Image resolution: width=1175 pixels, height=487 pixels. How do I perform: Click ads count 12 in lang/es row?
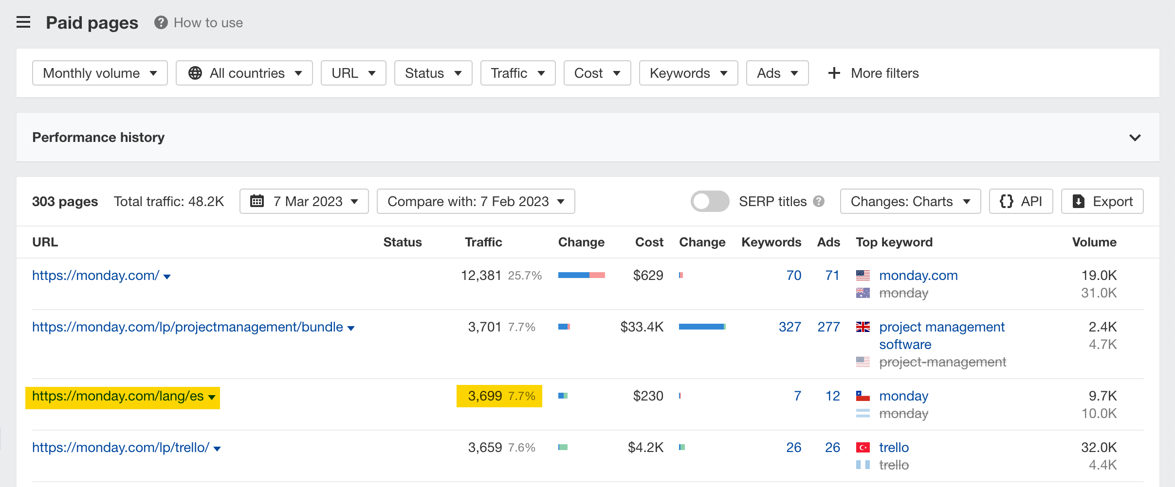[833, 396]
